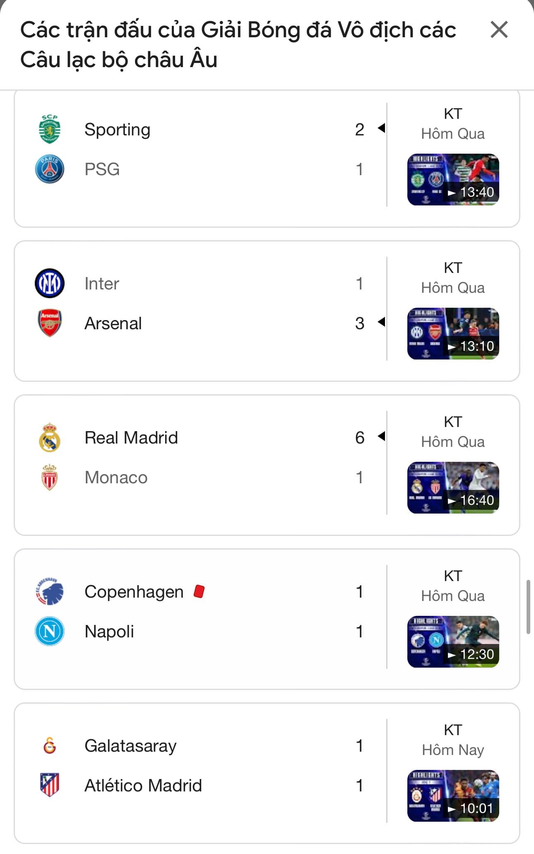The image size is (534, 854).
Task: Tap the Atlético Madrid badge
Action: pyautogui.click(x=50, y=785)
